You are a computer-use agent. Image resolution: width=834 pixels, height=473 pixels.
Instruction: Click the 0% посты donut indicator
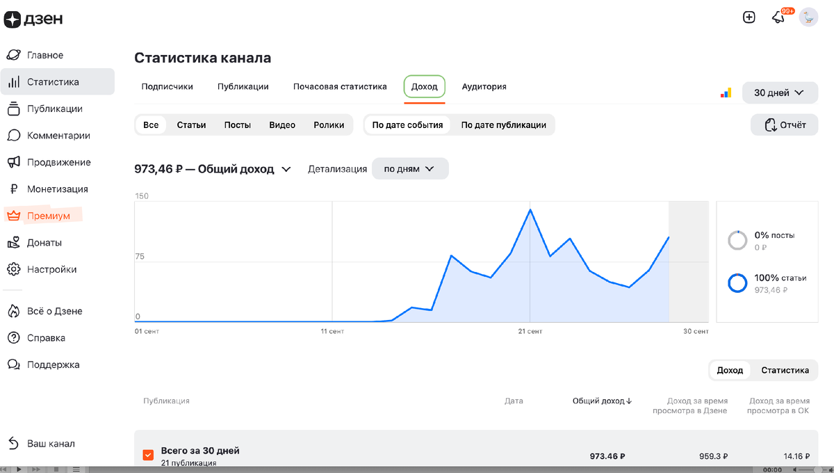coord(737,241)
